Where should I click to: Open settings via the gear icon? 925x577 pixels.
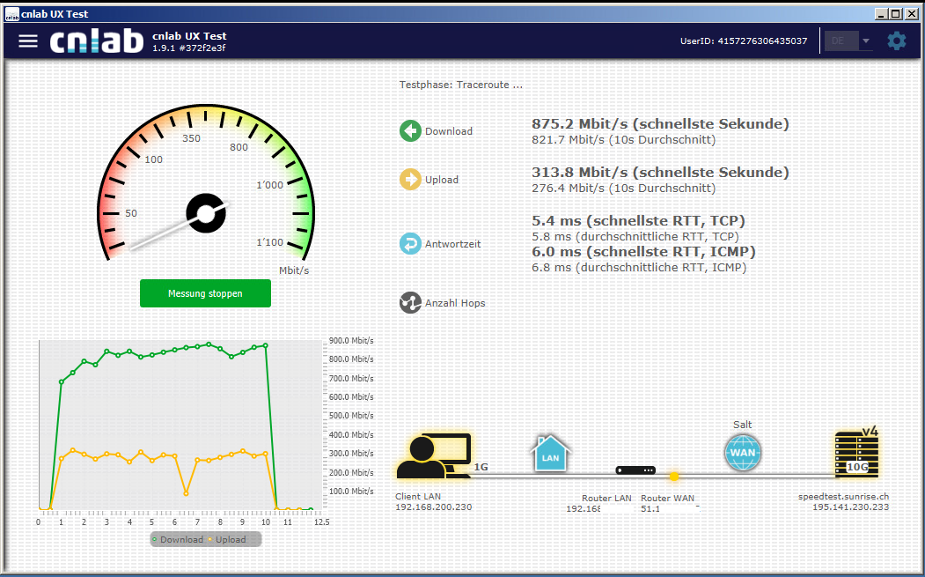tap(896, 41)
